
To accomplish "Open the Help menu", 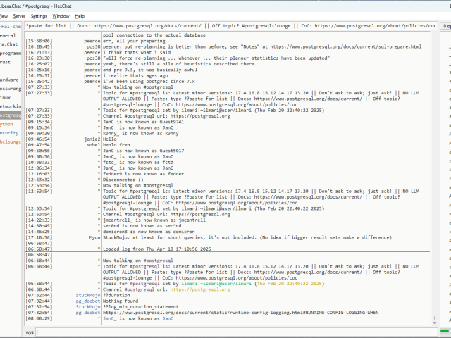I will (x=80, y=15).
